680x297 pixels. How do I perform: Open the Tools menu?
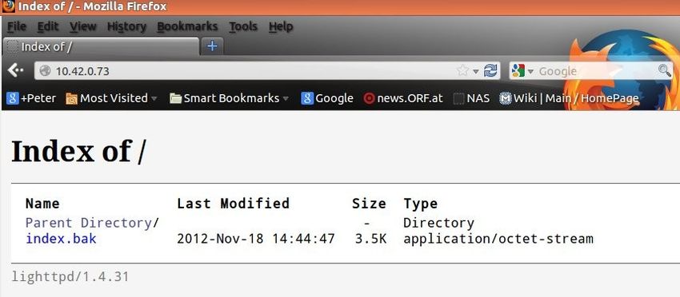(243, 27)
